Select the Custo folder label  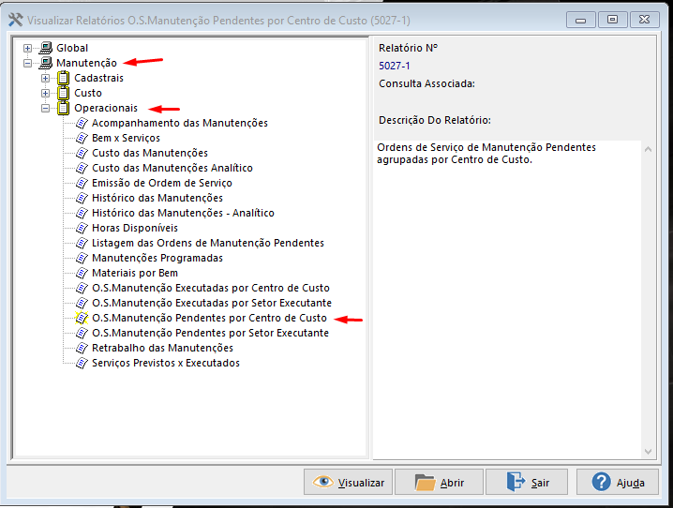point(88,93)
